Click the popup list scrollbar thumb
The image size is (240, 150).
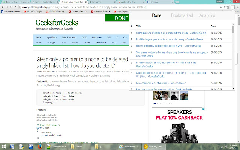coord(233,29)
